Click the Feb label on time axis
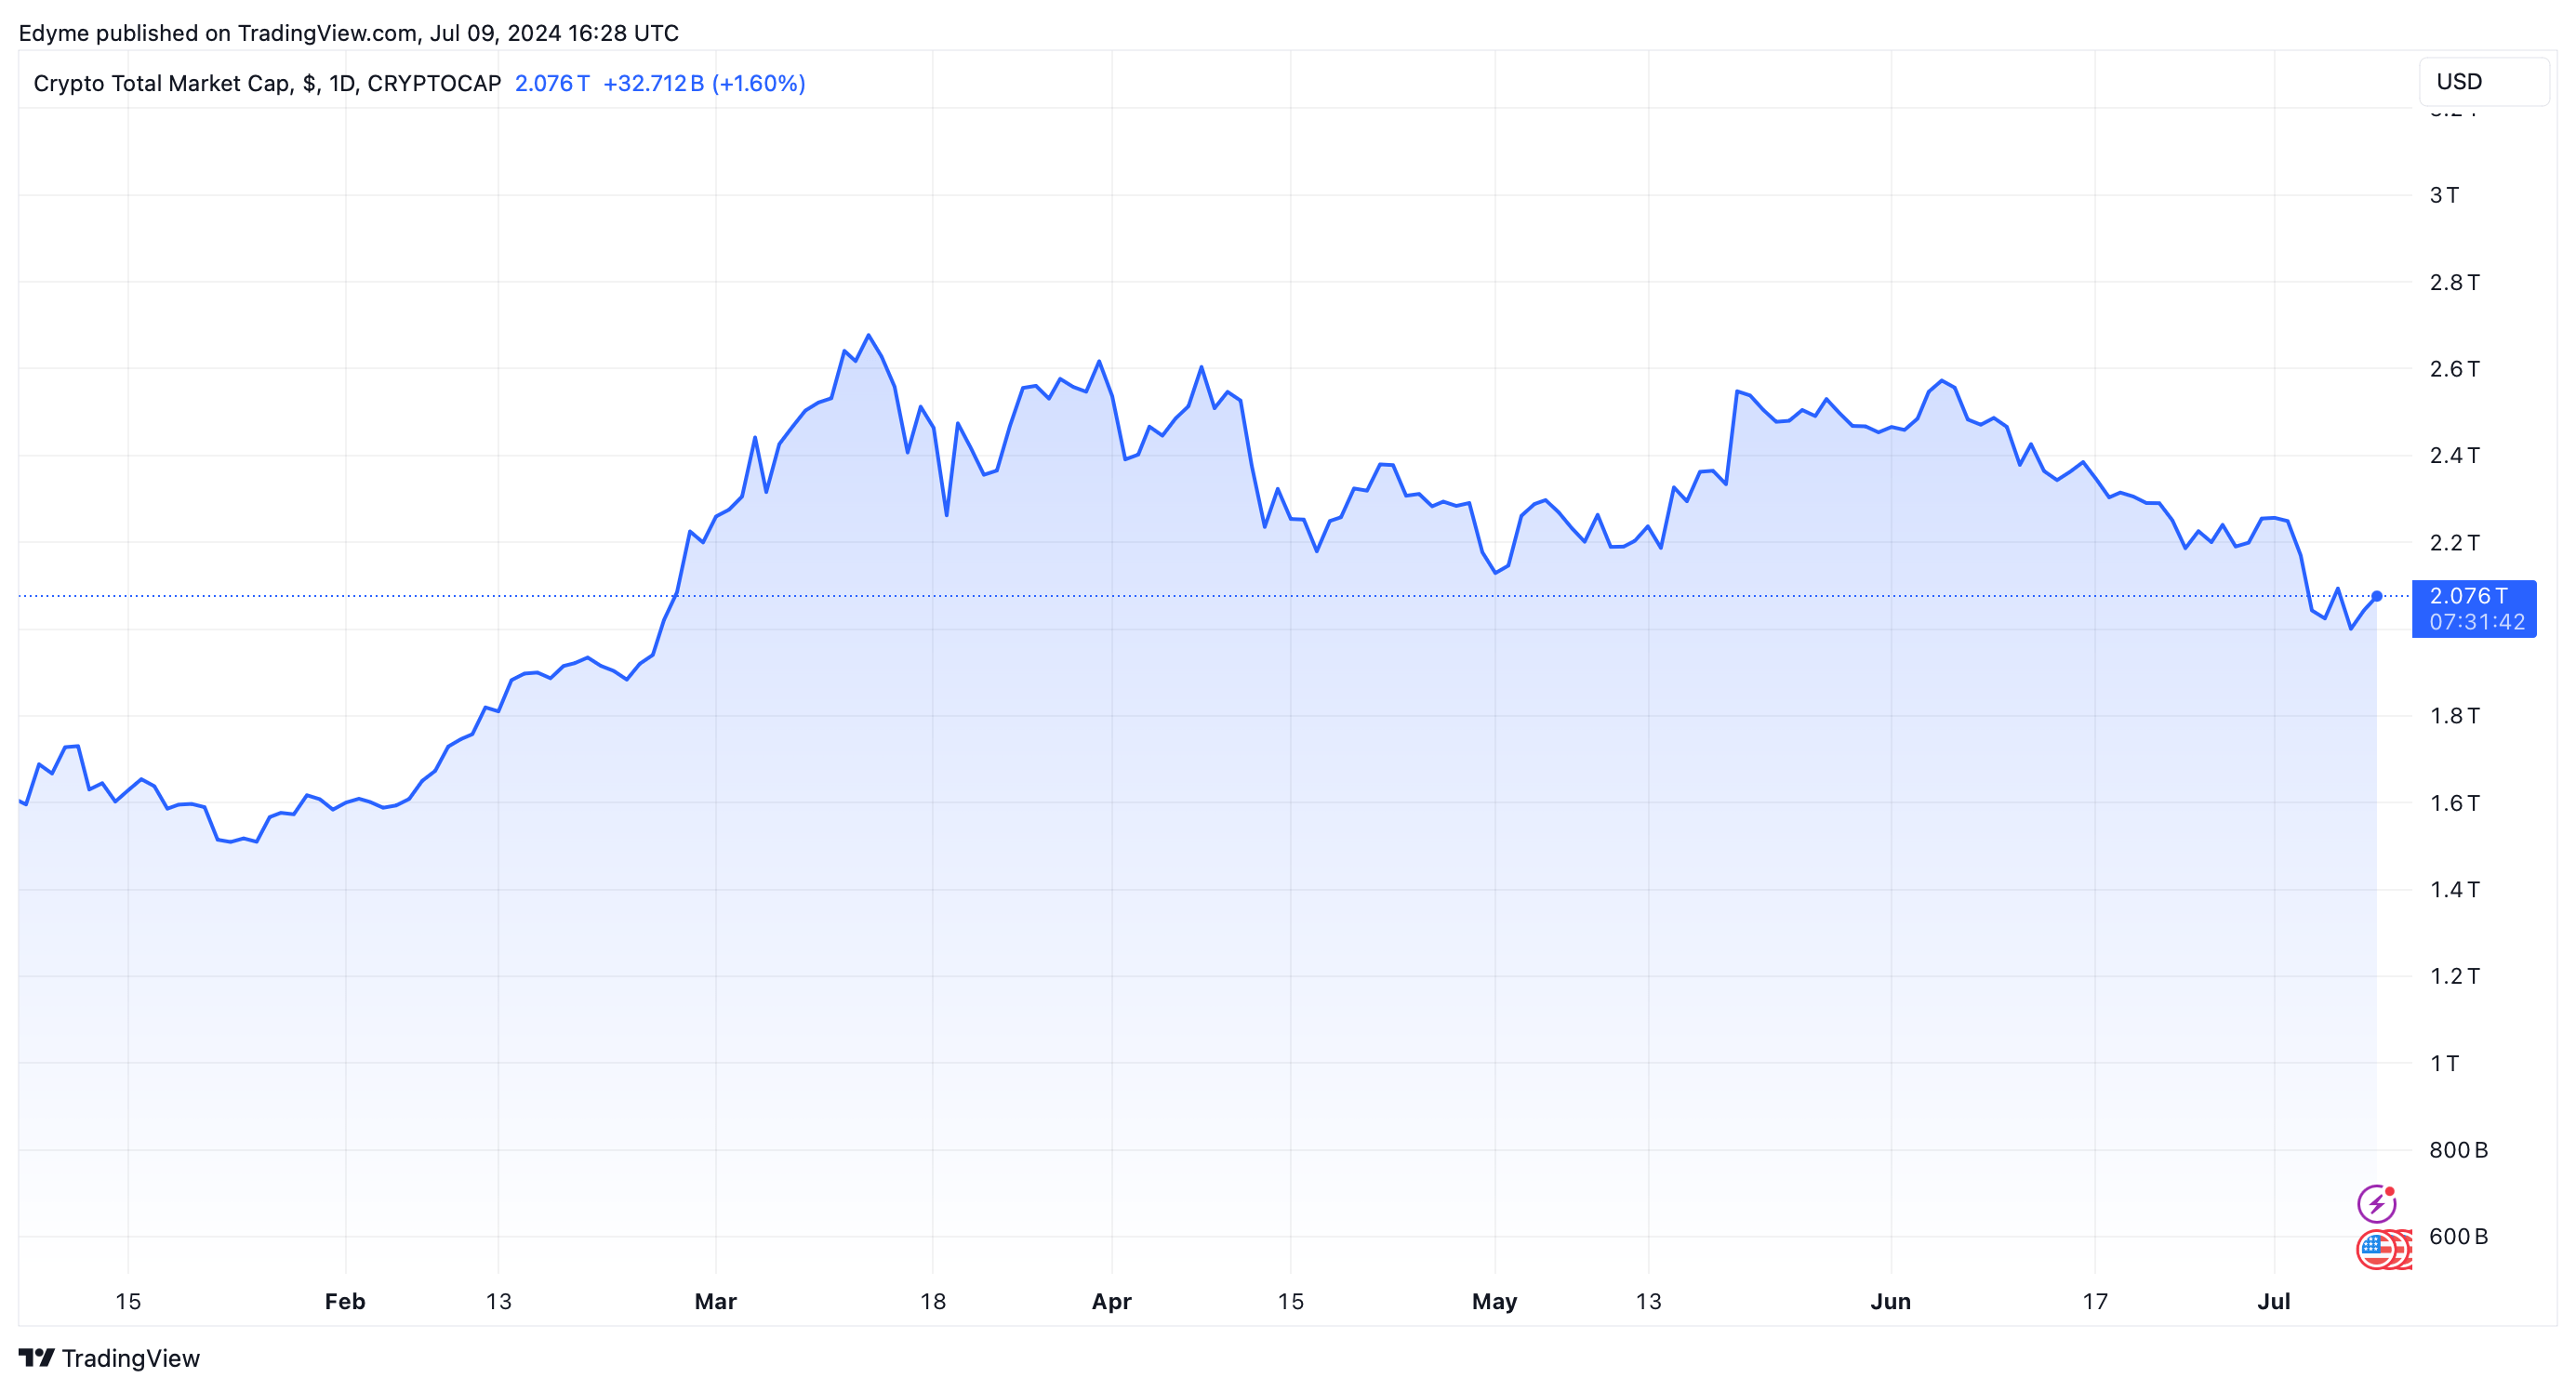Viewport: 2576px width, 1391px height. click(x=345, y=1301)
